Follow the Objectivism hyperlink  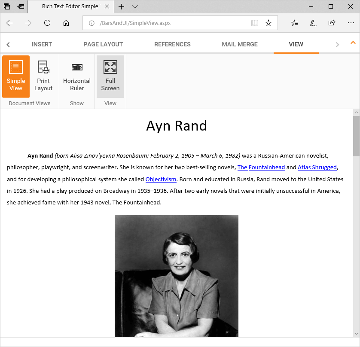(161, 179)
